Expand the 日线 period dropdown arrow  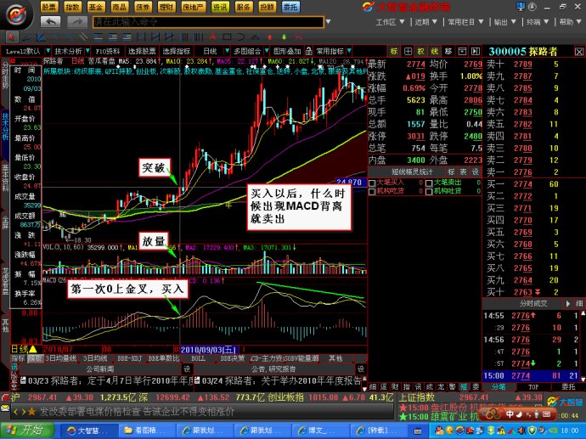click(227, 51)
